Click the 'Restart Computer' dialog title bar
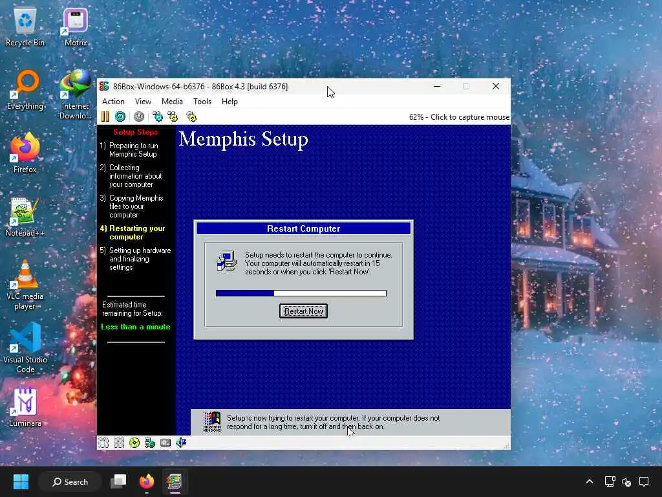This screenshot has width=662, height=497. point(304,228)
